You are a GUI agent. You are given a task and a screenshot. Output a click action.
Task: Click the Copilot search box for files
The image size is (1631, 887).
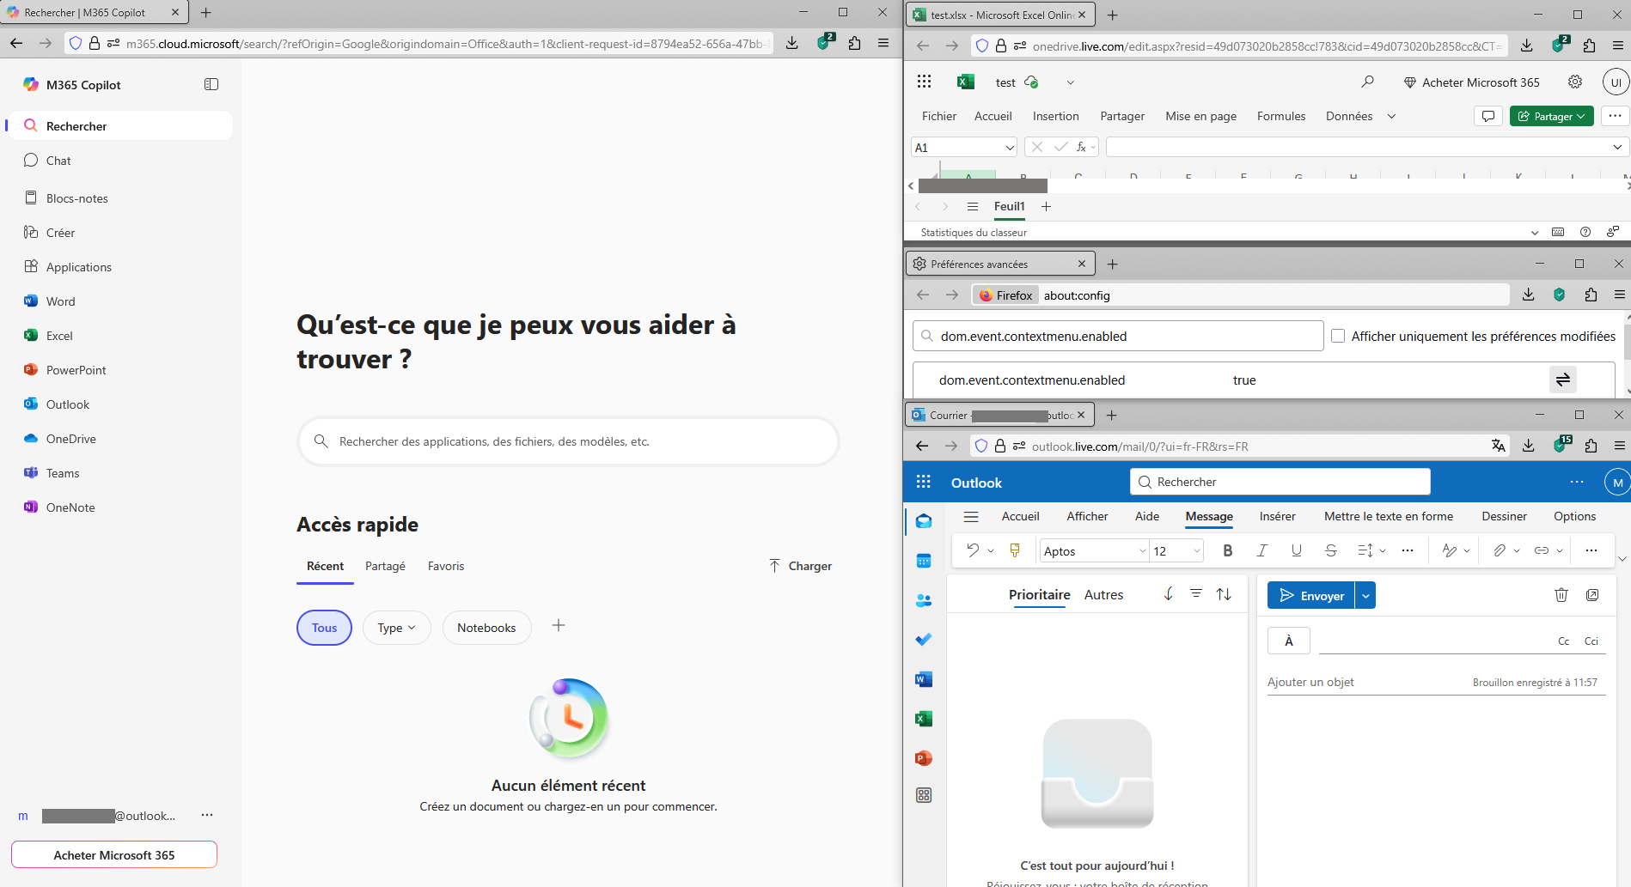click(x=568, y=441)
